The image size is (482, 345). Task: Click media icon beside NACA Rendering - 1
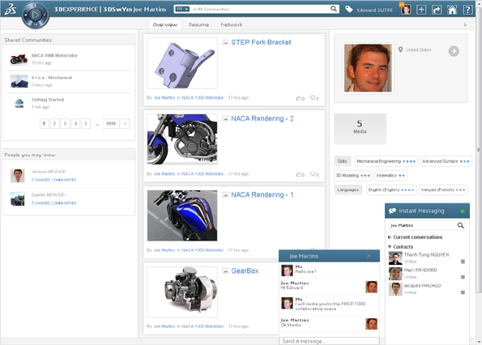tap(225, 195)
